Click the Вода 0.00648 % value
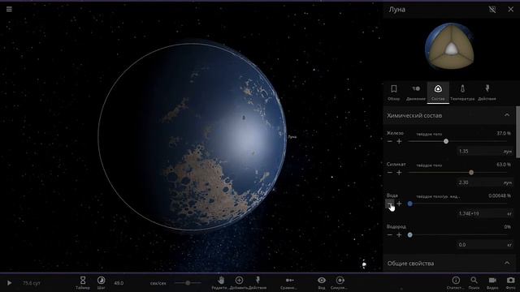The width and height of the screenshot is (520, 292). 500,195
